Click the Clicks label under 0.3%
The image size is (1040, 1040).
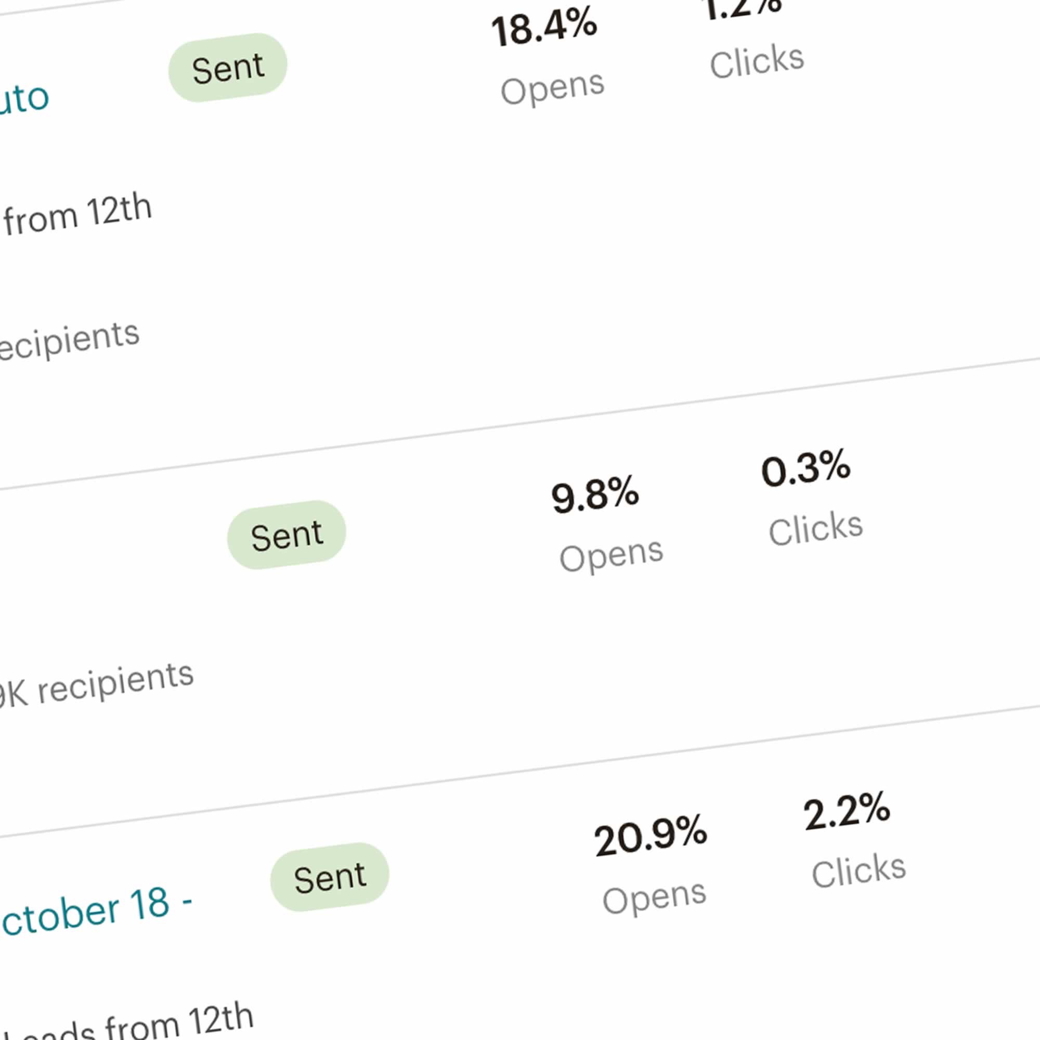[x=815, y=528]
